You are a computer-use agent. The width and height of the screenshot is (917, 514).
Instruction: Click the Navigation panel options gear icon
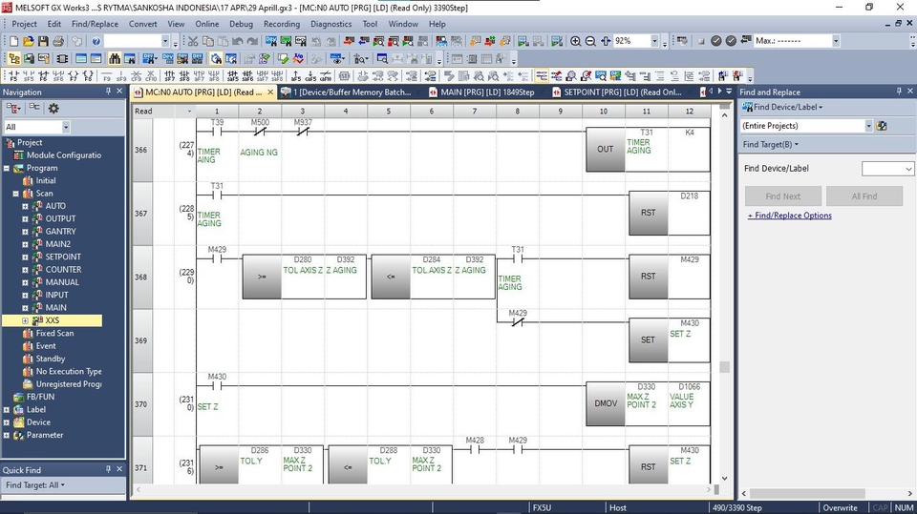53,108
